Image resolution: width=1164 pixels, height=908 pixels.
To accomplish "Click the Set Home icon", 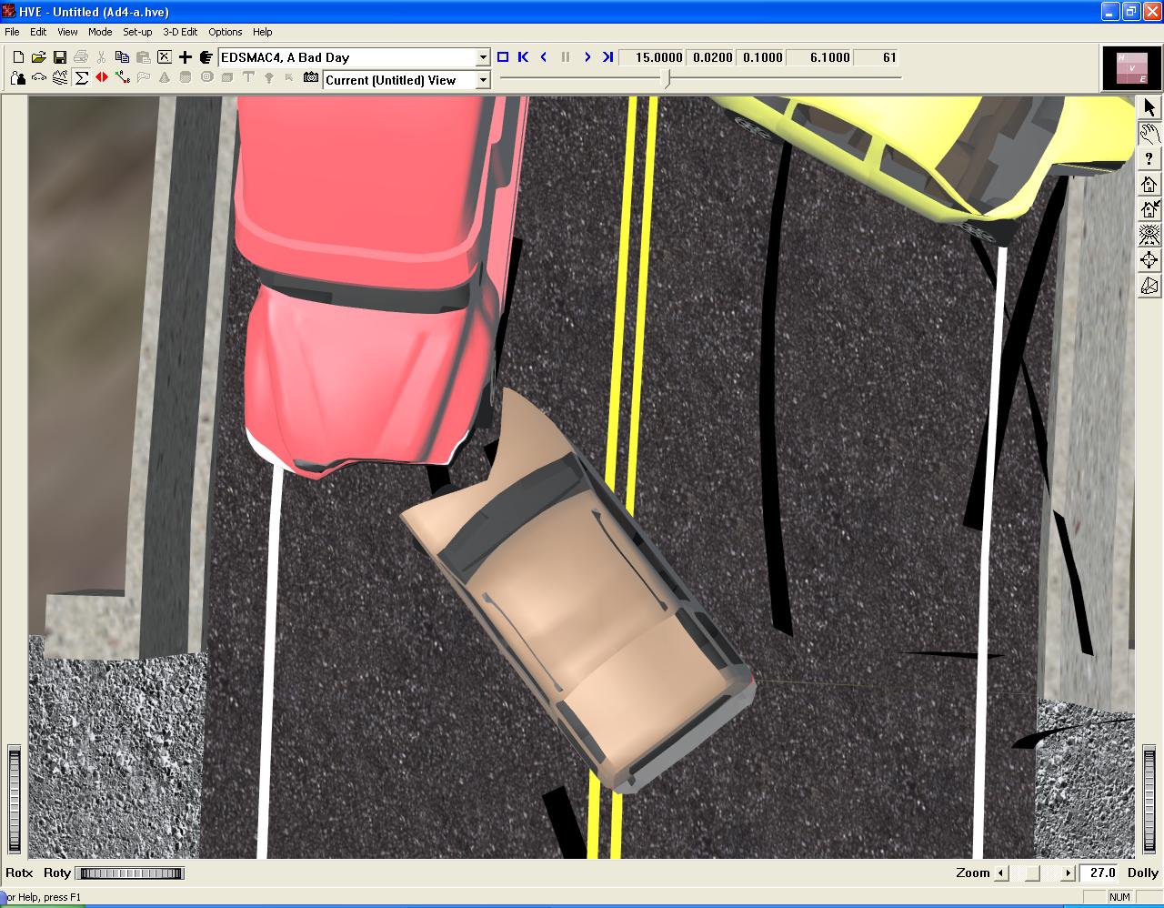I will (1149, 209).
